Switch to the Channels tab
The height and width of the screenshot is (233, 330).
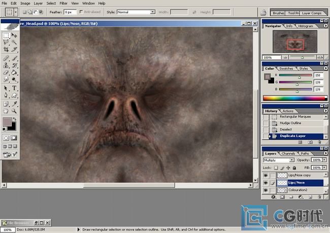pos(288,153)
